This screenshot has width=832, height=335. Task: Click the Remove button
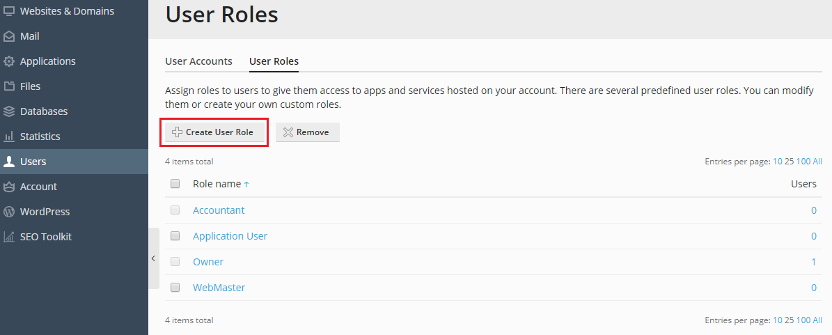click(x=308, y=132)
